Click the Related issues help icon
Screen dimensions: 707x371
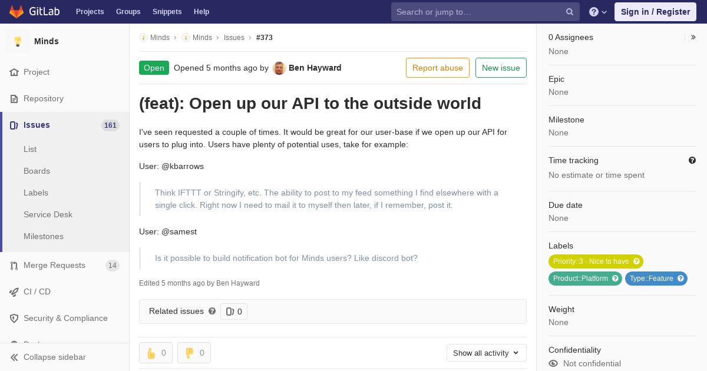click(212, 311)
